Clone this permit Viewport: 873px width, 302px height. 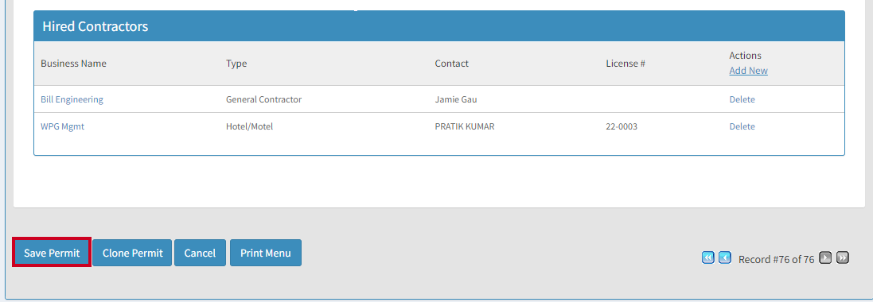point(133,253)
